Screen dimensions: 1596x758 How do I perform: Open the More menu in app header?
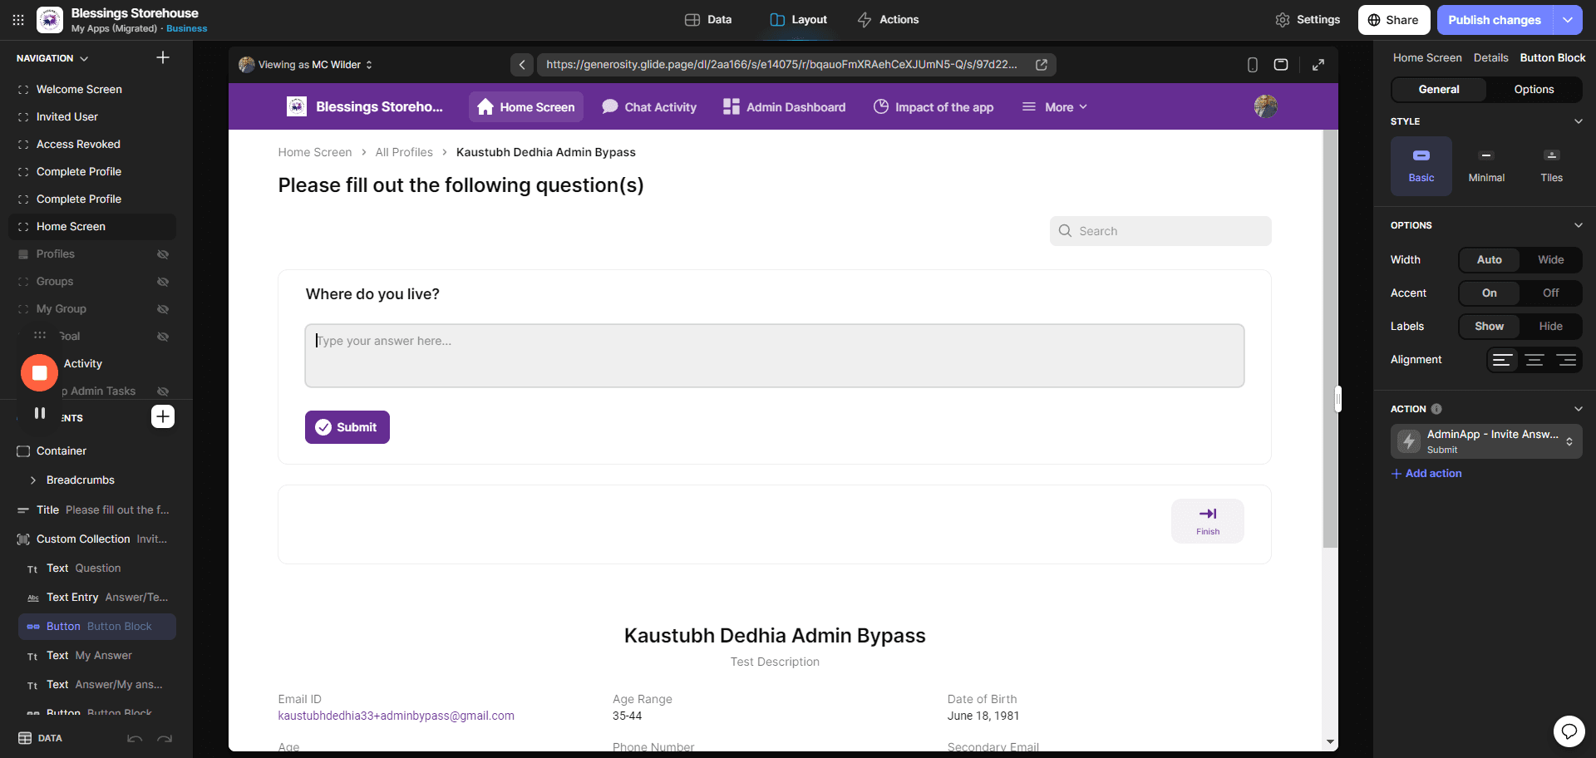click(1055, 107)
